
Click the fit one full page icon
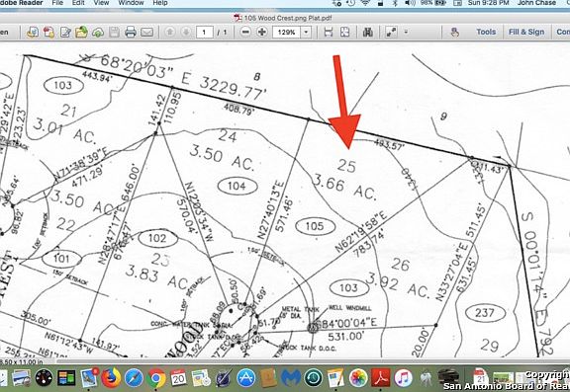coord(344,33)
